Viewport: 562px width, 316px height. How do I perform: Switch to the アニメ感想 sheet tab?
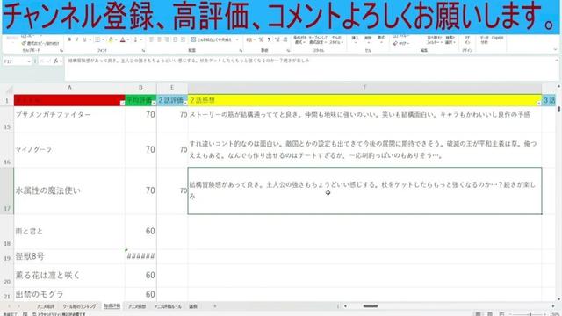click(137, 306)
